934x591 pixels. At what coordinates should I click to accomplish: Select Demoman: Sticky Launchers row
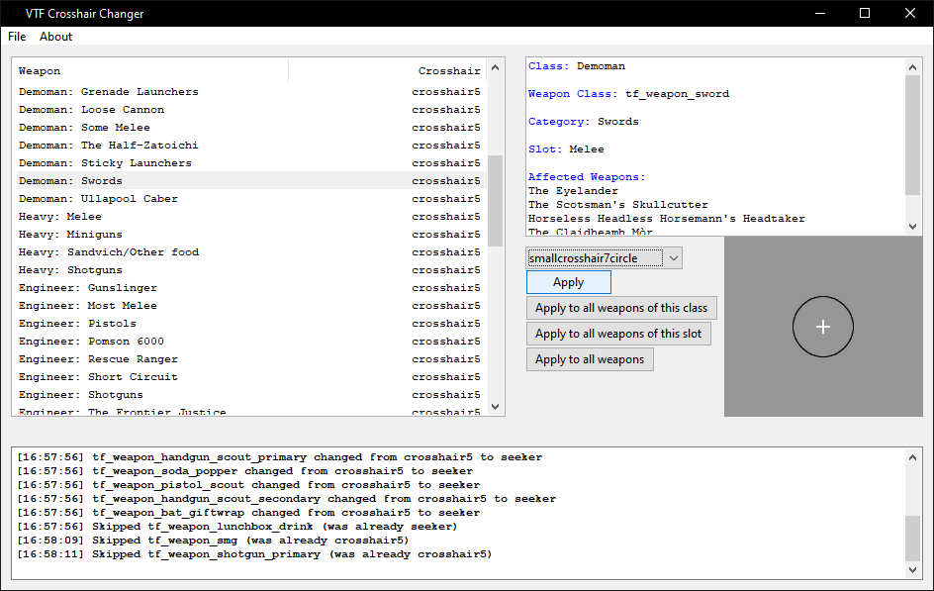click(251, 163)
